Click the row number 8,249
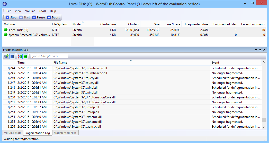The height and width of the screenshot is (143, 269). [11, 92]
